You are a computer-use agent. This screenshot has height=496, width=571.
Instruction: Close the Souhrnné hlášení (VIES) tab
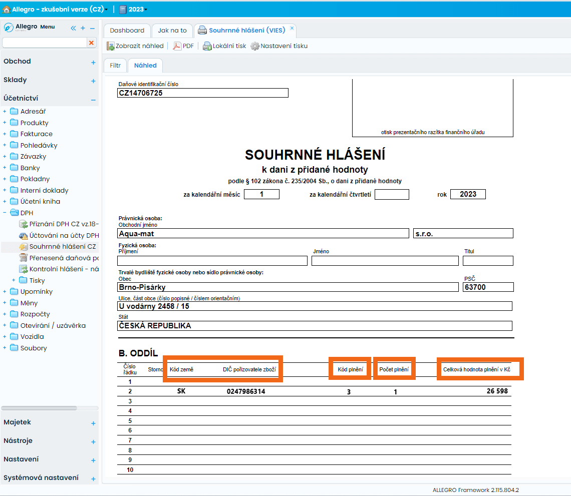[x=292, y=28]
